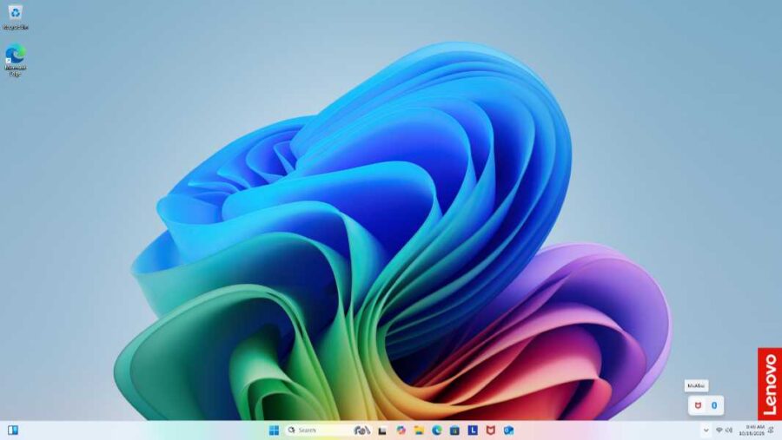
Task: Click the search highlights graphic in Search box
Action: pos(361,430)
